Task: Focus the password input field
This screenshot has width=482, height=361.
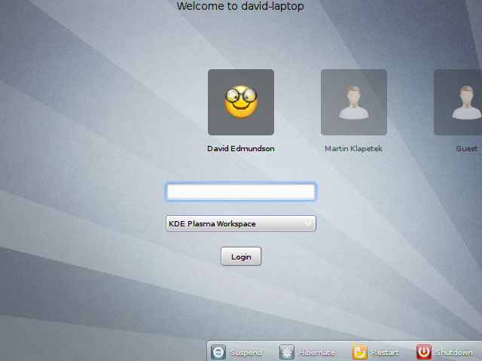Action: click(x=241, y=192)
